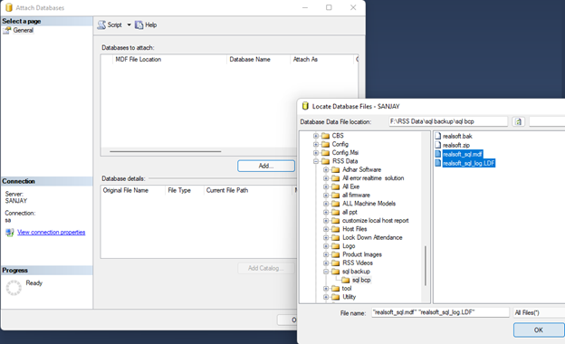Select the all ppt folder
This screenshot has height=344, width=565.
(350, 212)
